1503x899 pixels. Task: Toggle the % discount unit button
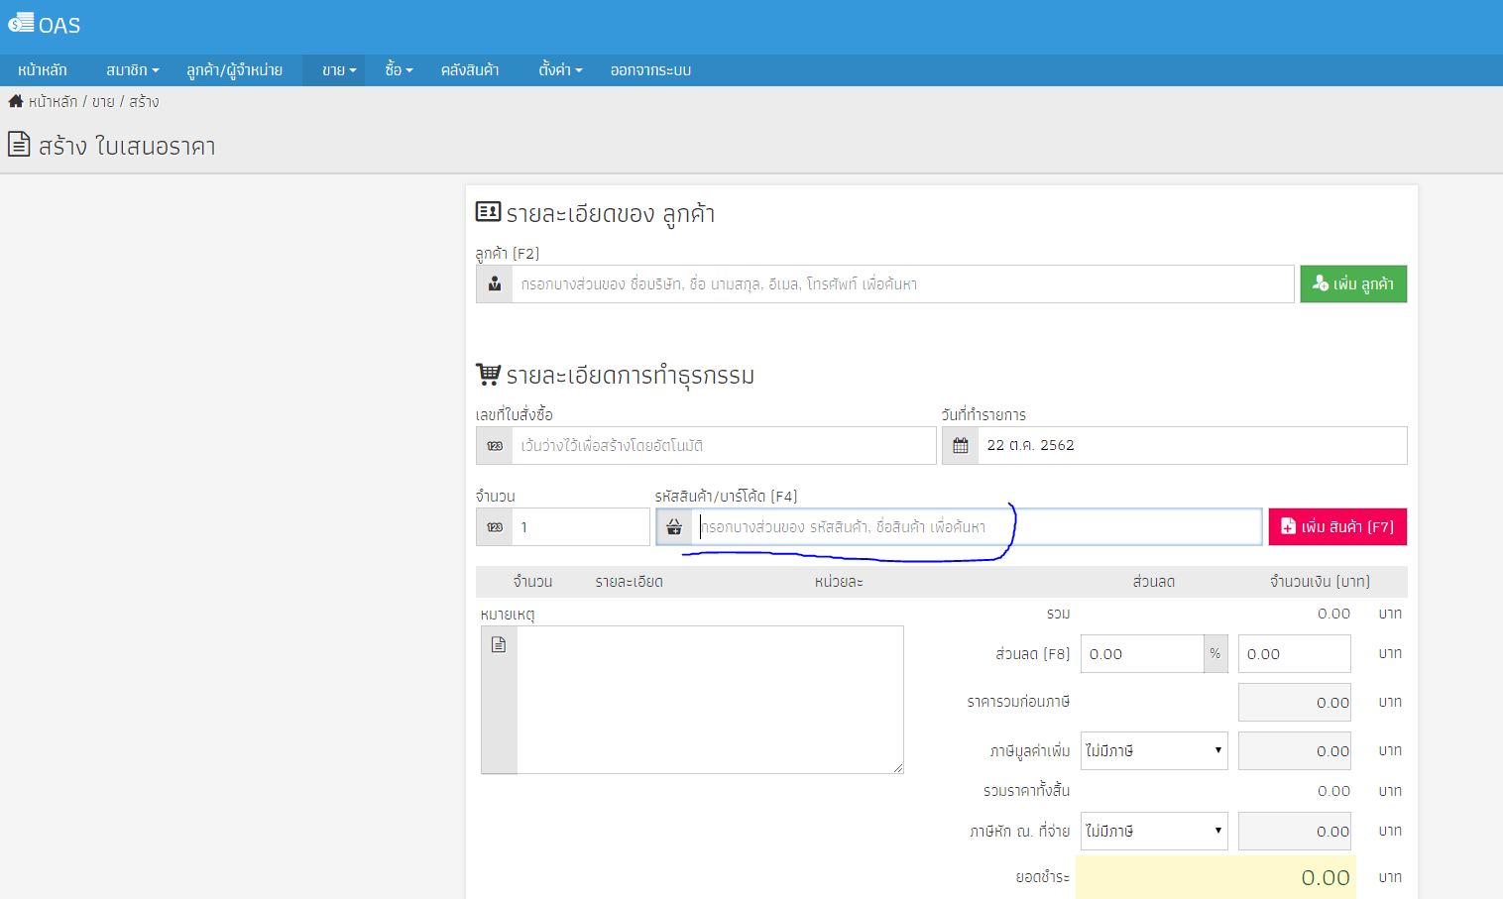pos(1214,654)
